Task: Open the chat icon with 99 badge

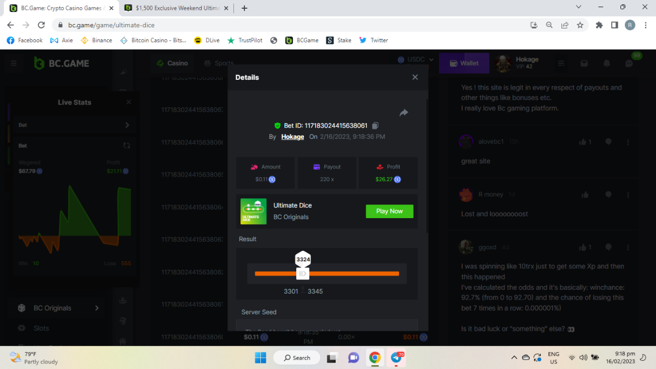Action: pos(629,63)
